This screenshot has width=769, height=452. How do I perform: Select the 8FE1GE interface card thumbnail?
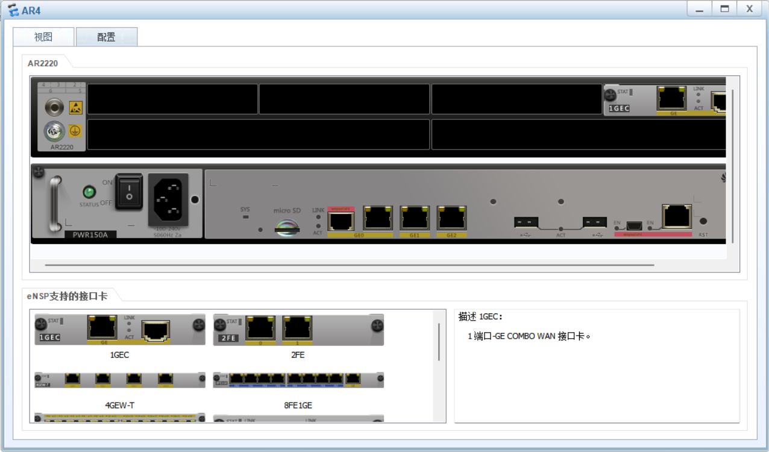(x=298, y=380)
